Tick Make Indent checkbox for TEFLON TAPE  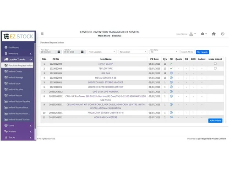215,68
